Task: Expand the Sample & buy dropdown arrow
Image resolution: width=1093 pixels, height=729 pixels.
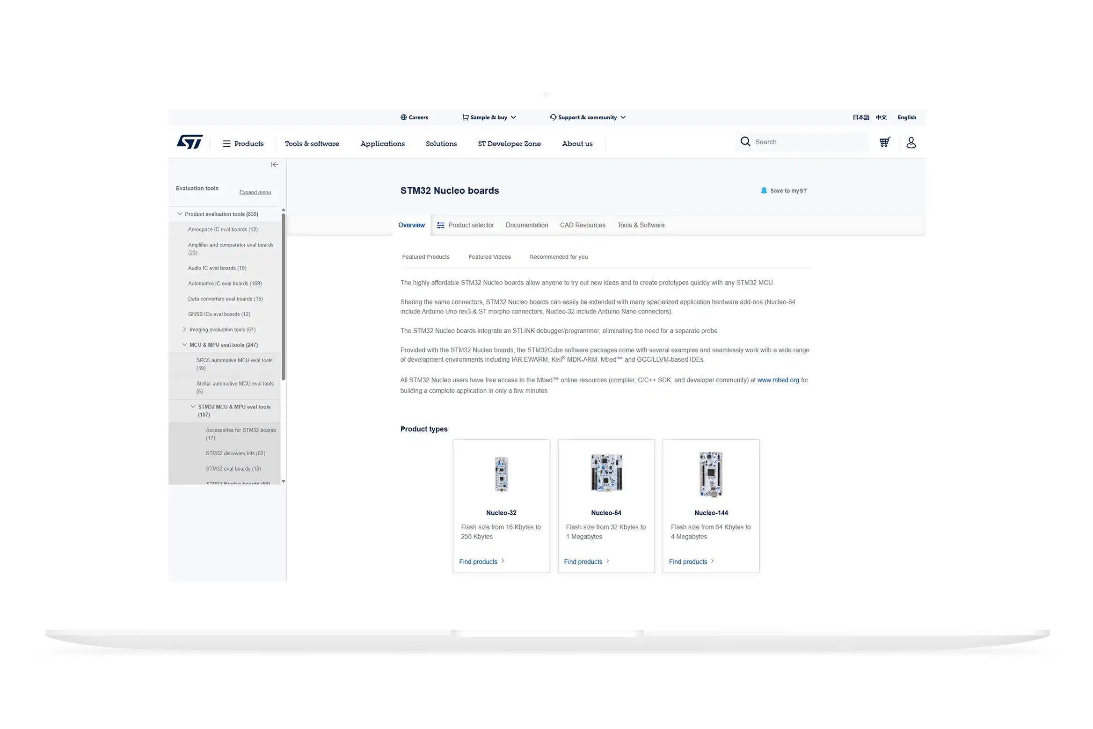Action: tap(513, 117)
